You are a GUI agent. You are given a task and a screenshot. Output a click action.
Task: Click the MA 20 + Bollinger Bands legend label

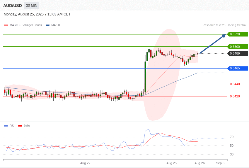pos(26,25)
